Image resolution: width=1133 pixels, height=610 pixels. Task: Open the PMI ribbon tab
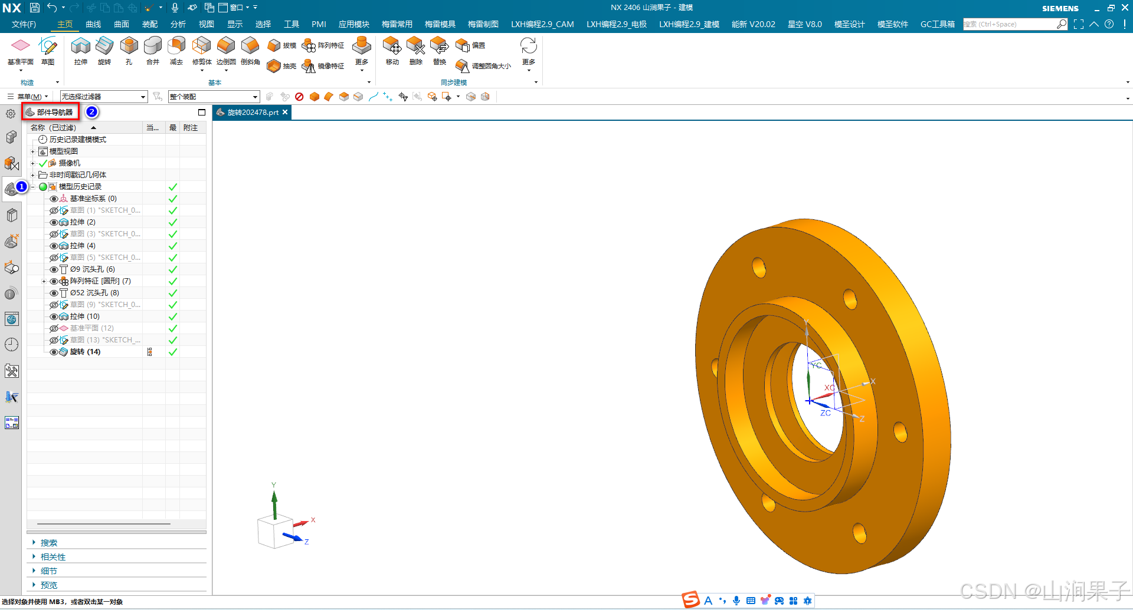tap(319, 24)
